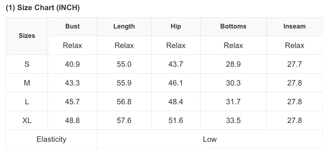Click the Length column header
The image size is (332, 158).
point(124,26)
